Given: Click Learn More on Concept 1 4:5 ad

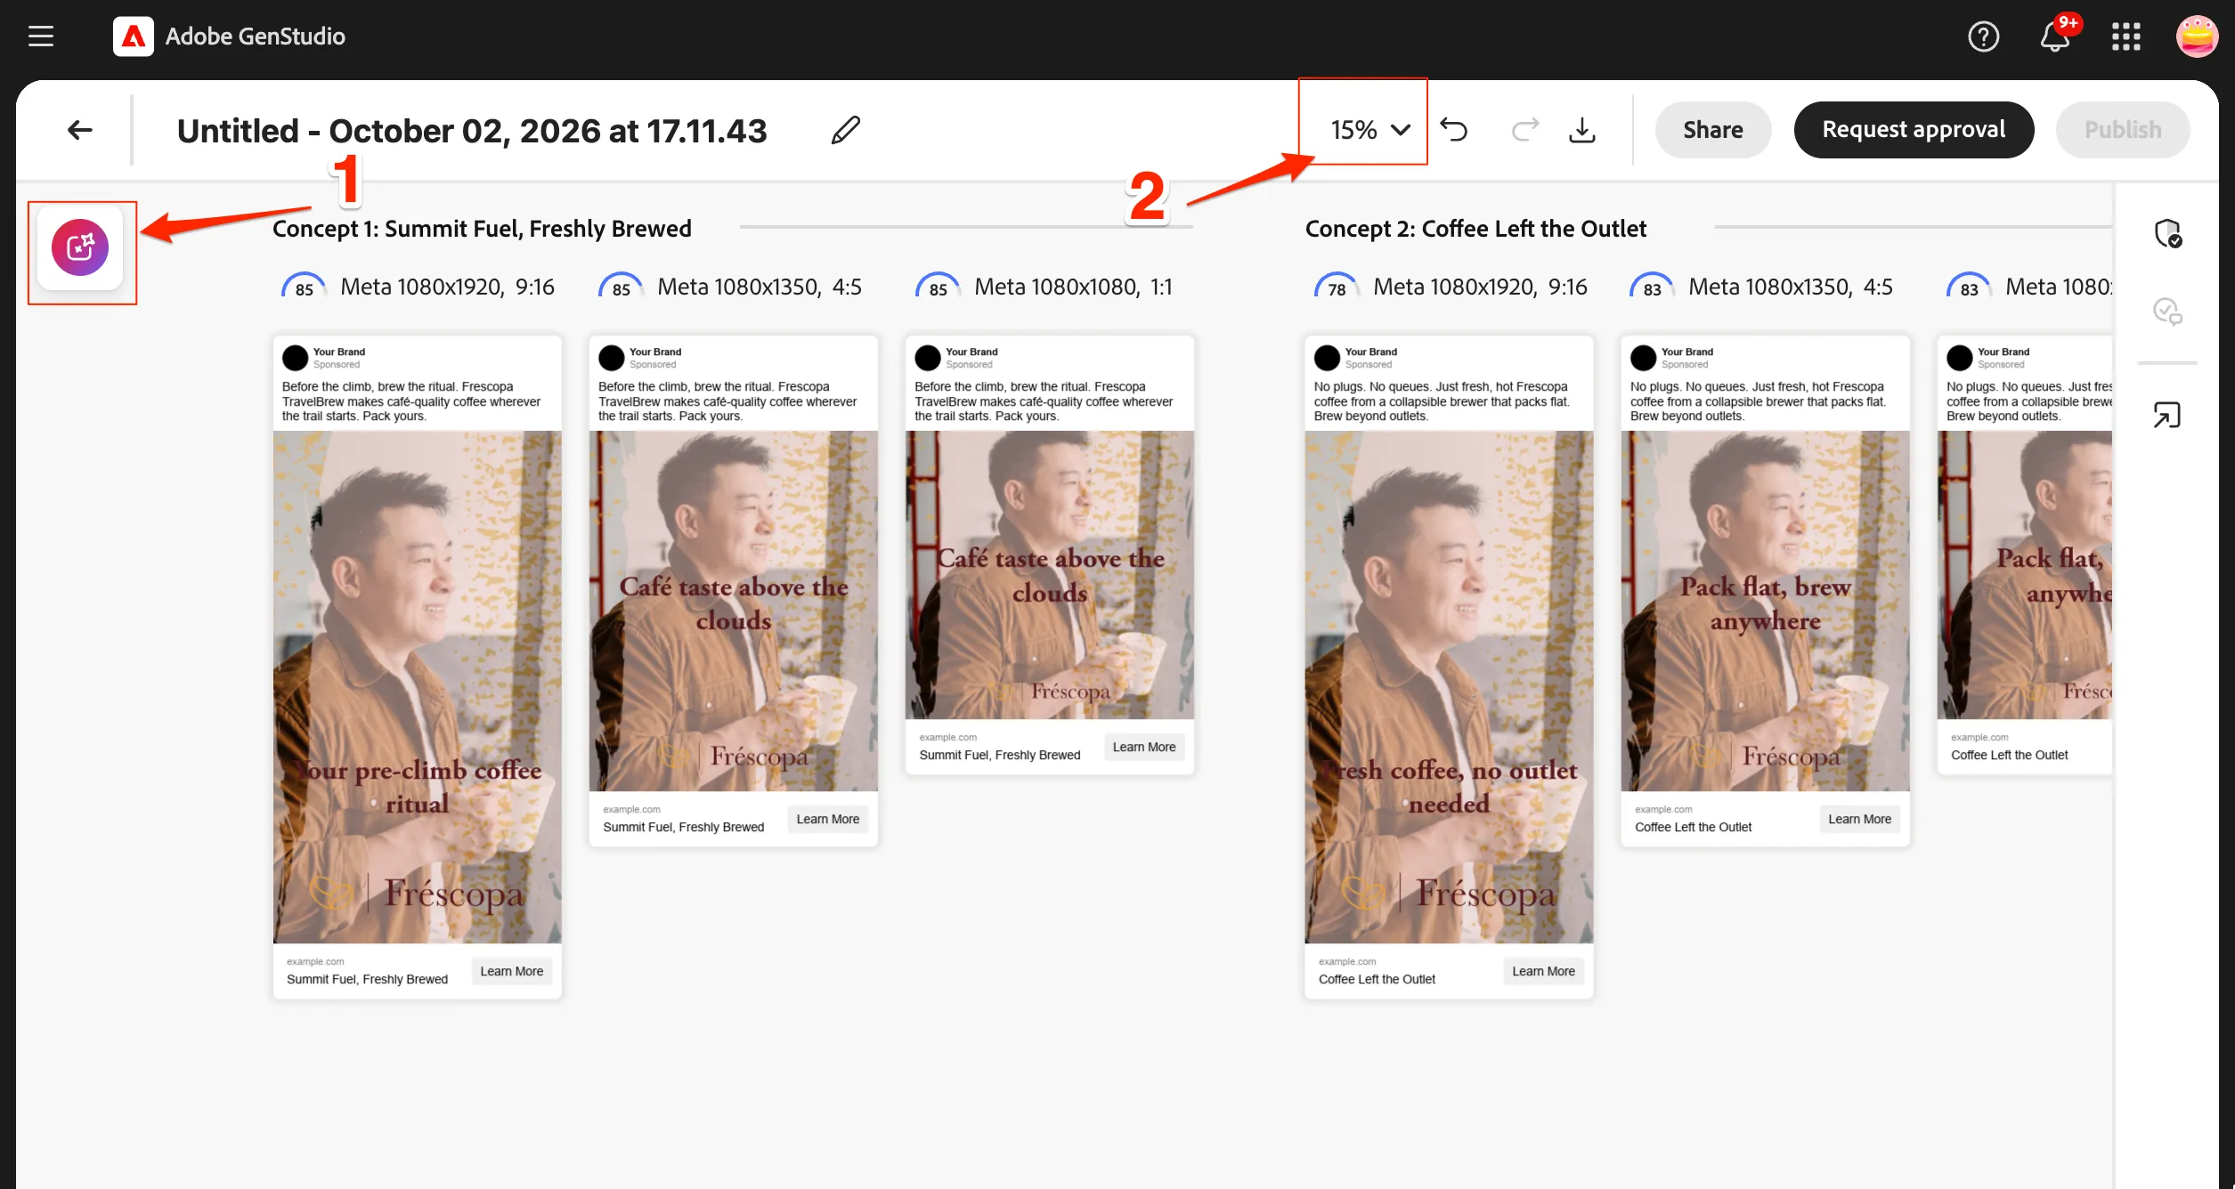Looking at the screenshot, I should point(827,819).
